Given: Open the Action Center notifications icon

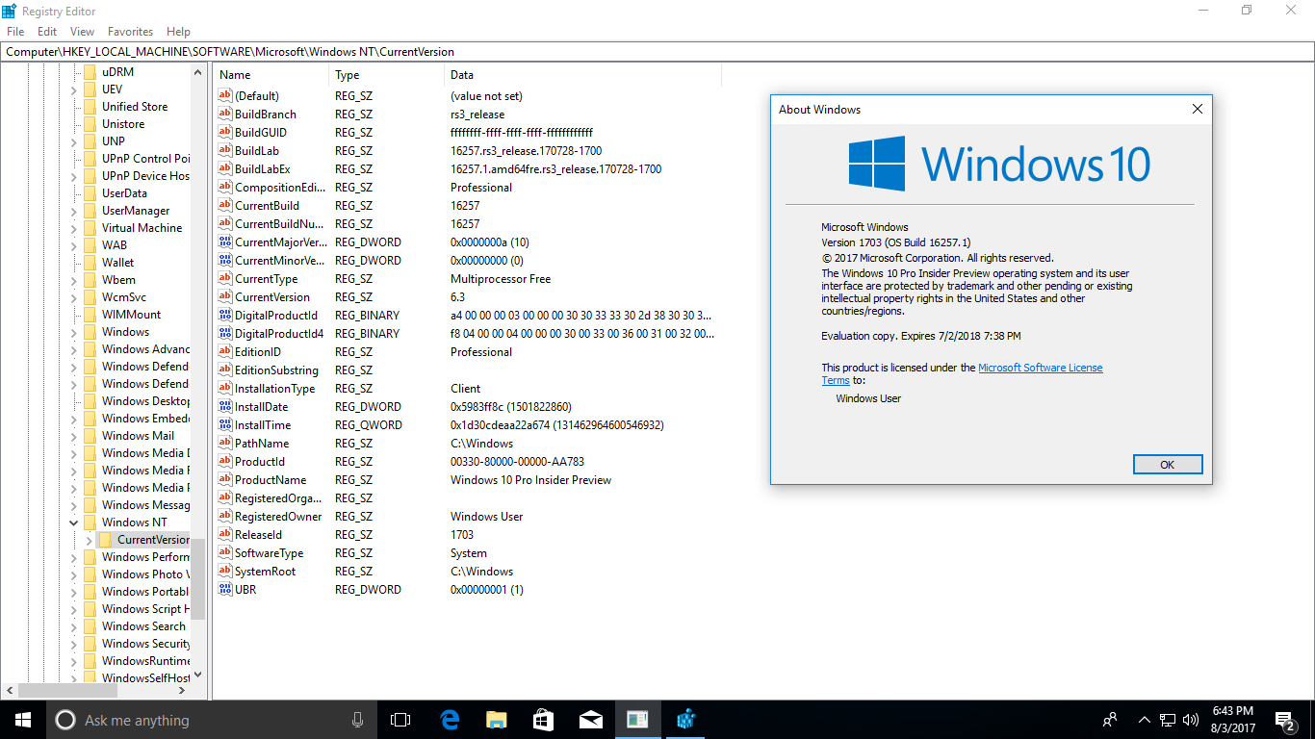Looking at the screenshot, I should (1285, 720).
